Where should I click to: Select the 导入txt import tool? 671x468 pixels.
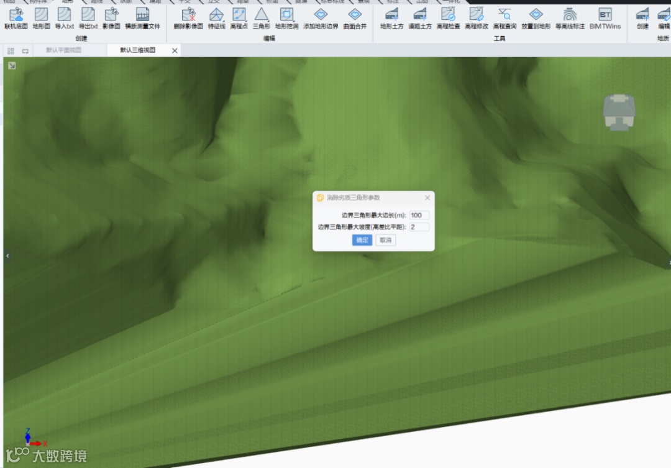tap(64, 19)
